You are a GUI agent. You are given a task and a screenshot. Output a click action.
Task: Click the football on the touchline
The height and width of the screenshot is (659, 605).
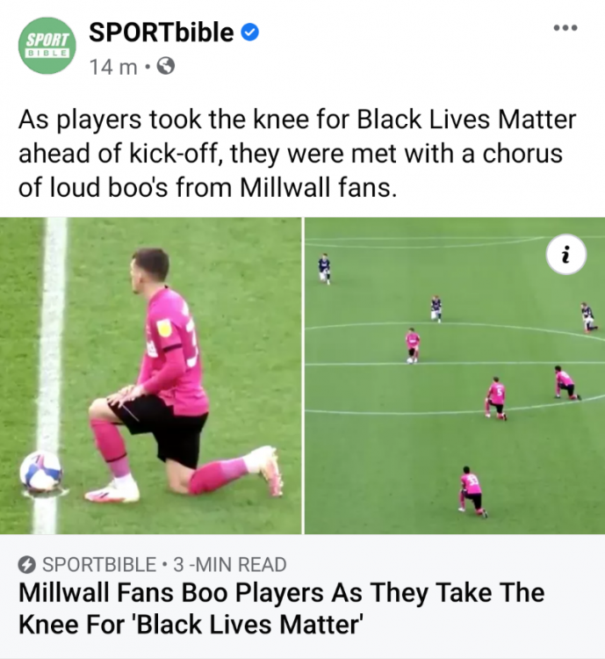pos(40,471)
